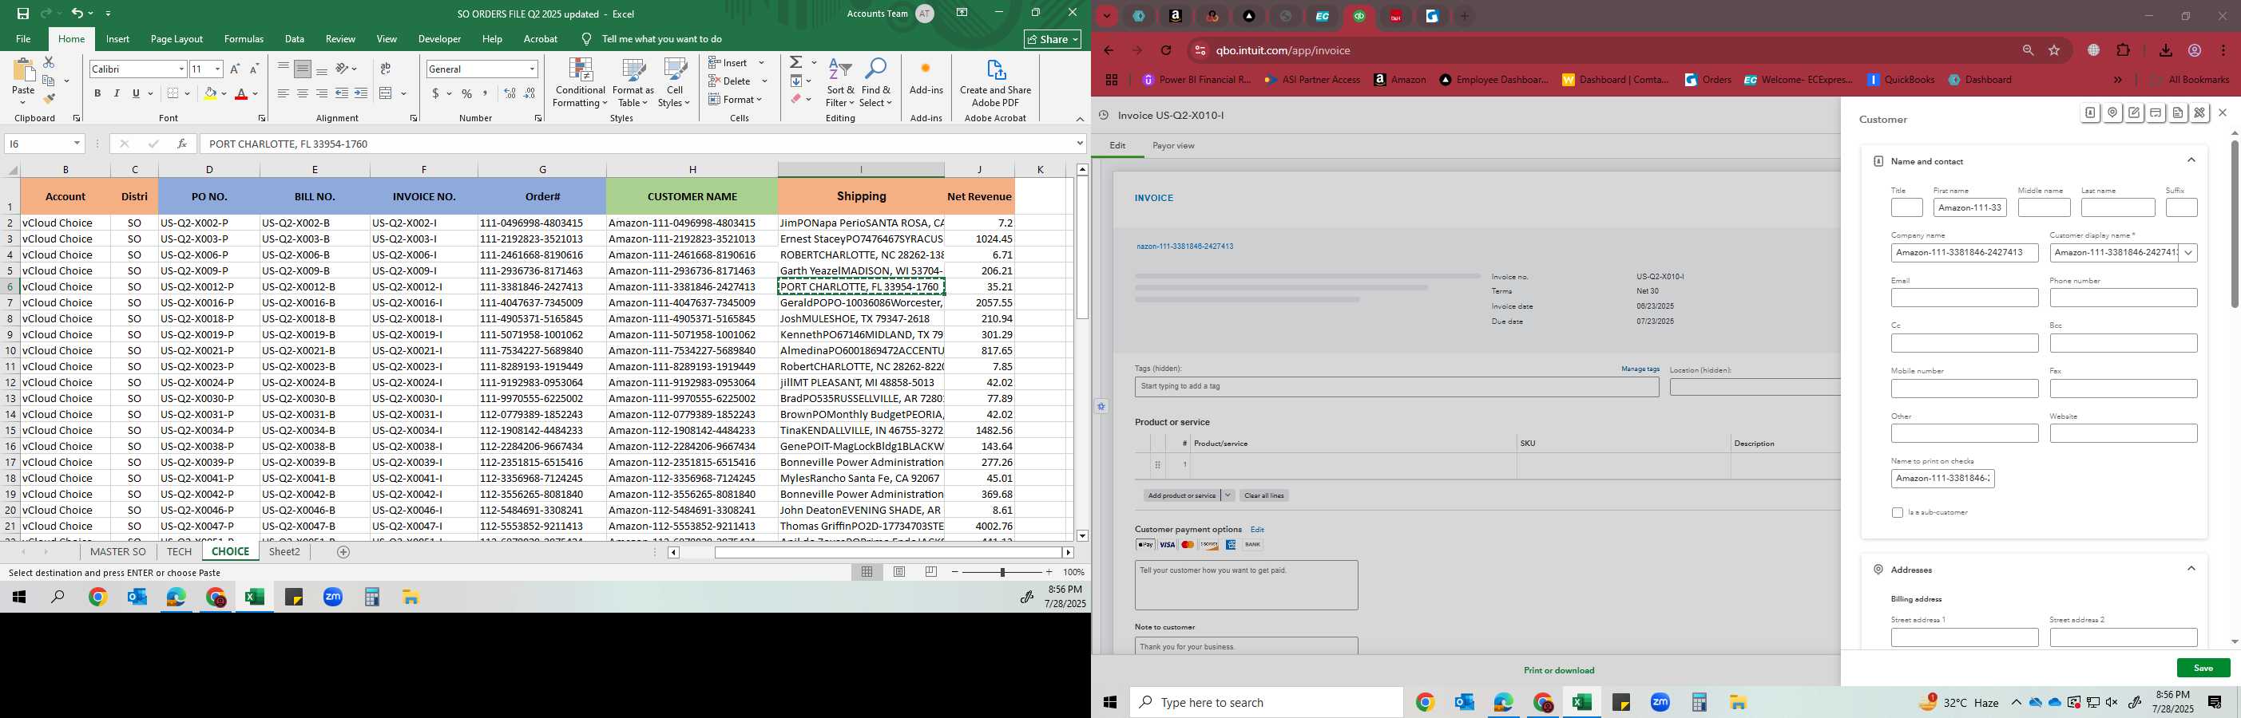Click the Payments card icon in Customer panel
2241x718 pixels.
click(2156, 113)
